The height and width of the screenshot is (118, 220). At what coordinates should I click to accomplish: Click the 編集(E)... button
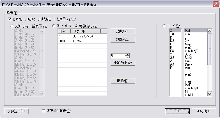(123, 39)
